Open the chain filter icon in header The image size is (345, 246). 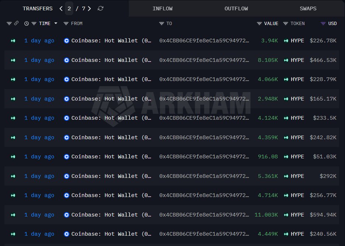(x=9, y=23)
